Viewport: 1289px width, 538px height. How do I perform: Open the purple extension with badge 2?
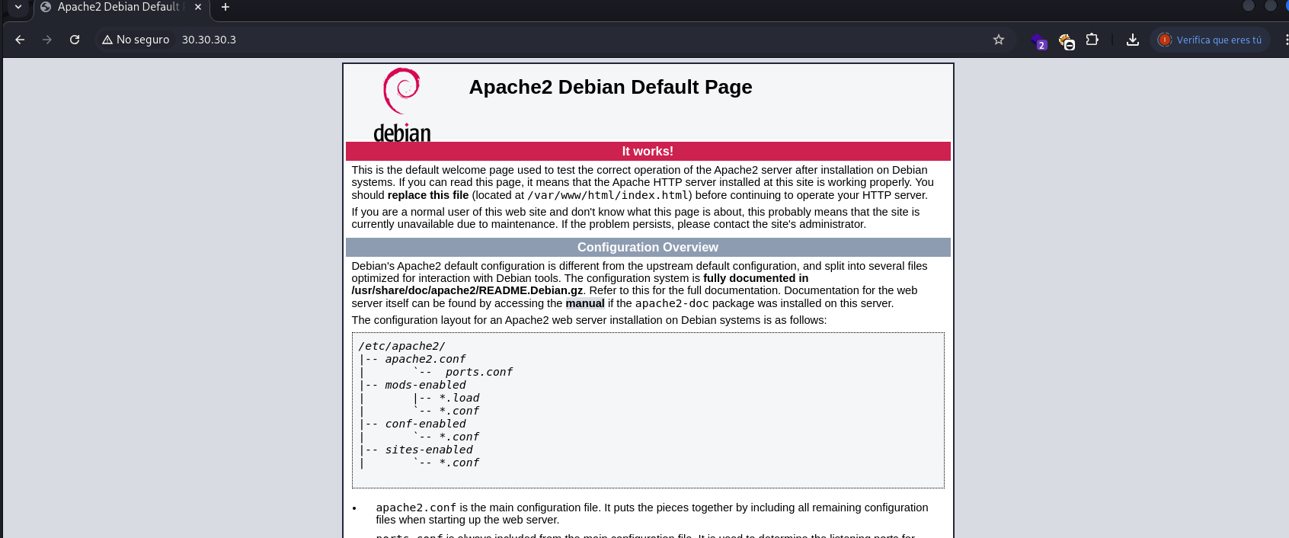pyautogui.click(x=1038, y=40)
